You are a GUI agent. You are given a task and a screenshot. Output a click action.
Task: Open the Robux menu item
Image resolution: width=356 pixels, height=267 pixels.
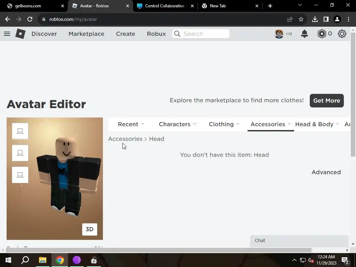[x=156, y=34]
